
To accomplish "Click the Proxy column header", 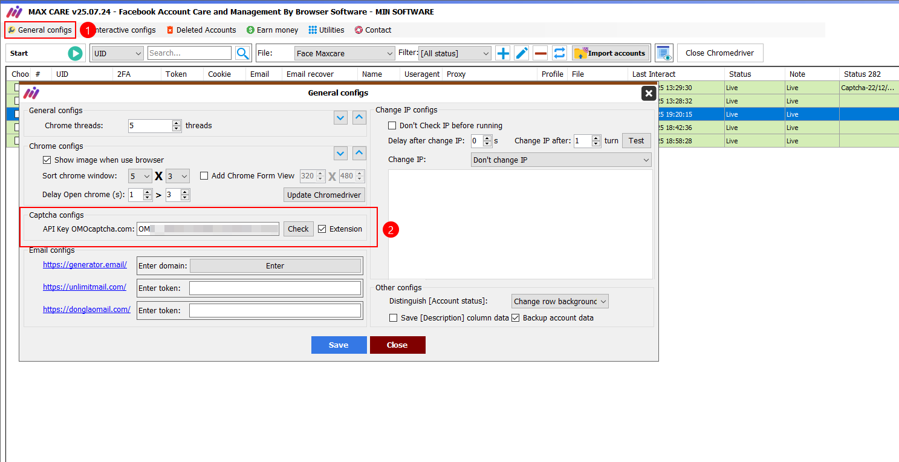I will coord(488,74).
